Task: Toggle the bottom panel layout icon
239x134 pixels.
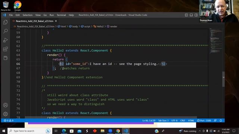Action: 191,15
